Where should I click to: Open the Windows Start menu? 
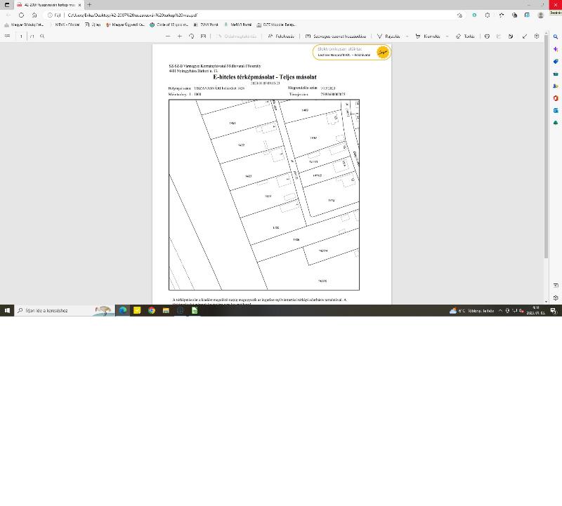[x=7, y=310]
